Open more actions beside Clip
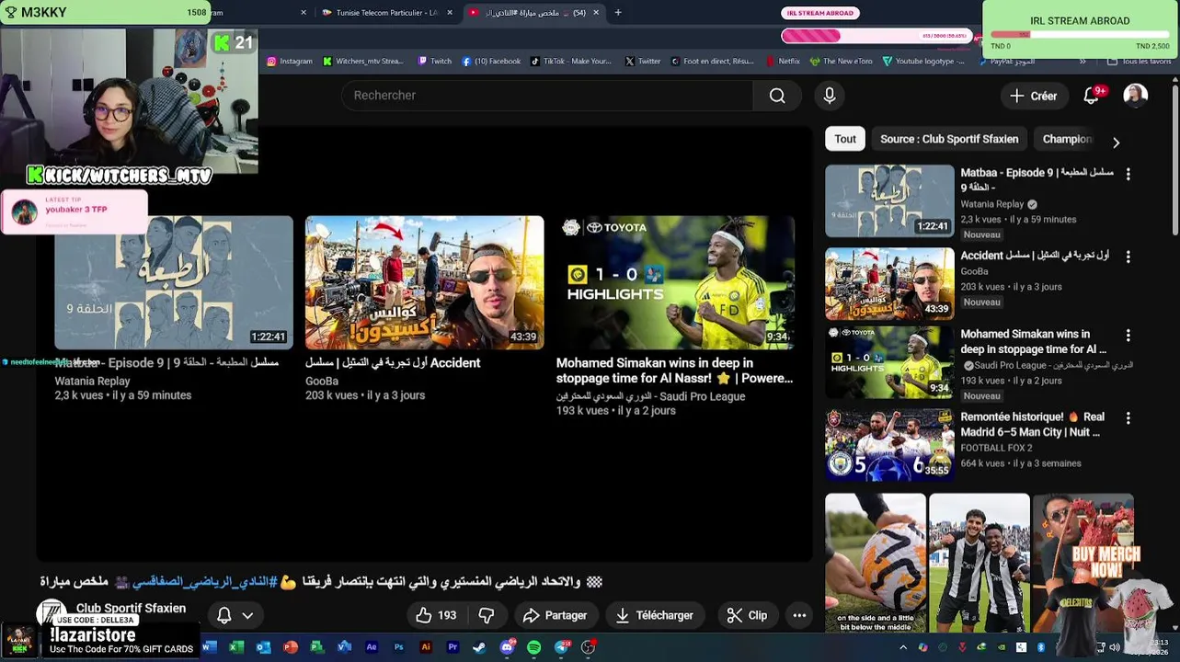Image resolution: width=1180 pixels, height=662 pixels. pos(799,615)
